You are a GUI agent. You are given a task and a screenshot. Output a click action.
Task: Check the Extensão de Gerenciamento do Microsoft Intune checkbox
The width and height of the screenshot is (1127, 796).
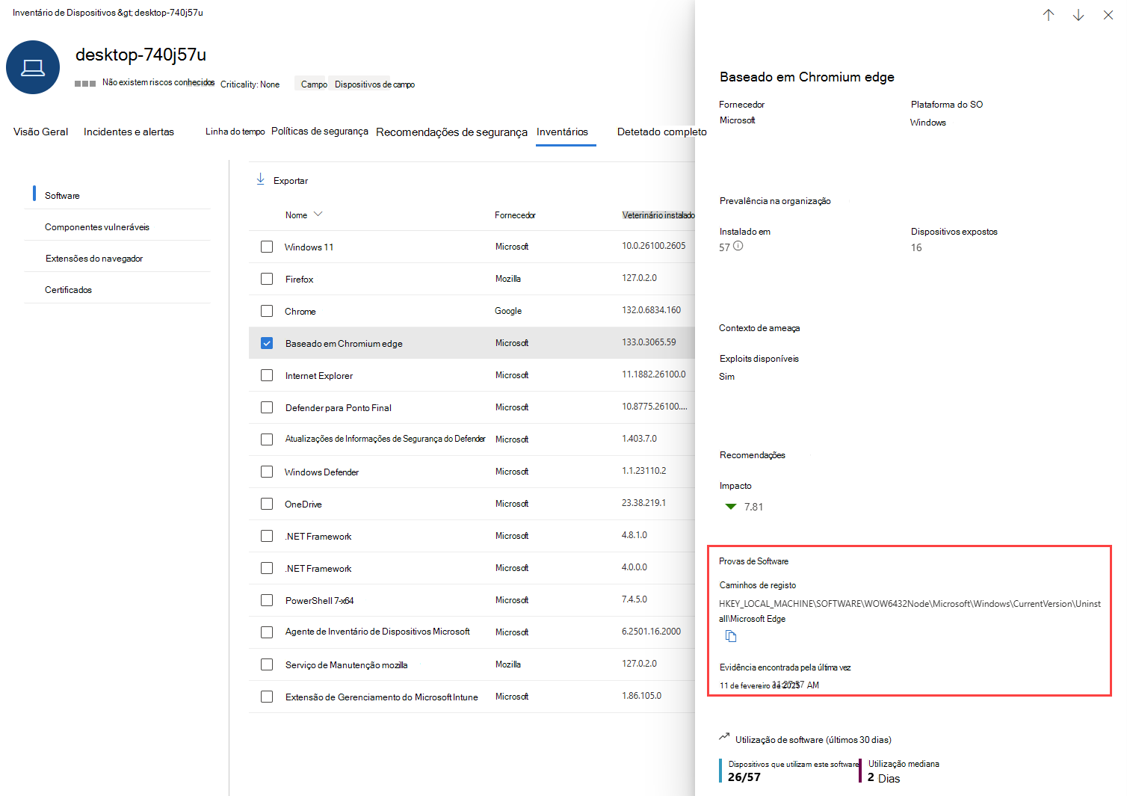click(x=267, y=697)
